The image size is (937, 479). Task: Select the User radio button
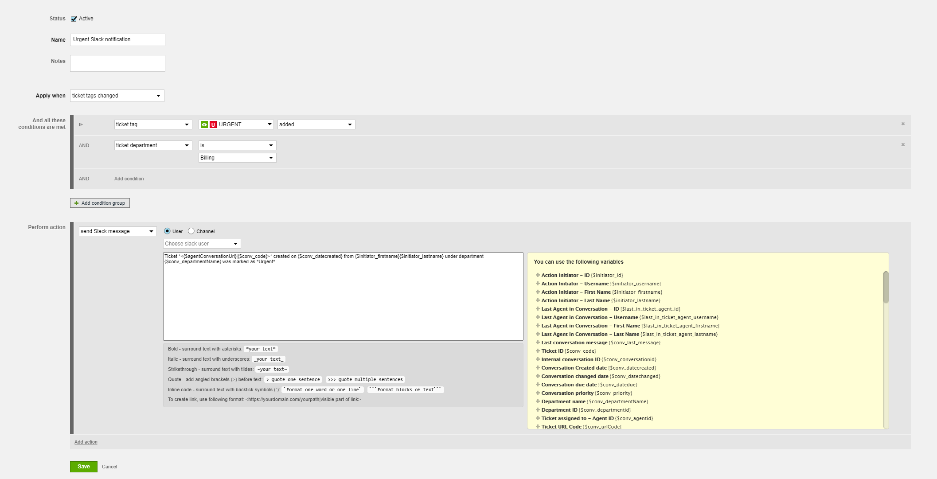coord(167,231)
